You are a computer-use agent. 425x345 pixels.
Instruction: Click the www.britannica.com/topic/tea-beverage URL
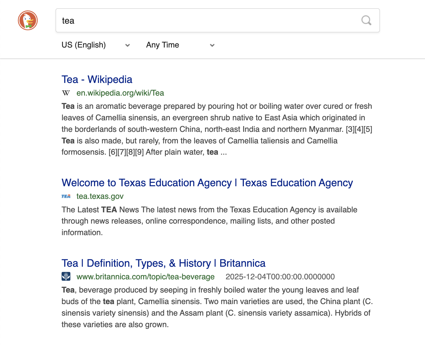(x=145, y=277)
